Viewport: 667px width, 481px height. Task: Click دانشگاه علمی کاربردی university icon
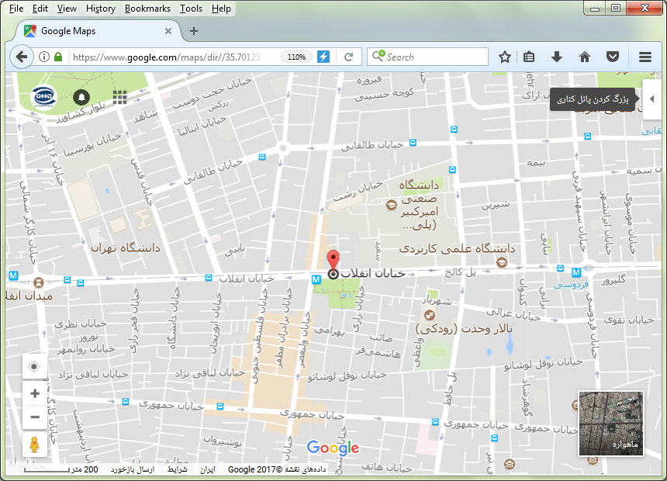(x=502, y=262)
